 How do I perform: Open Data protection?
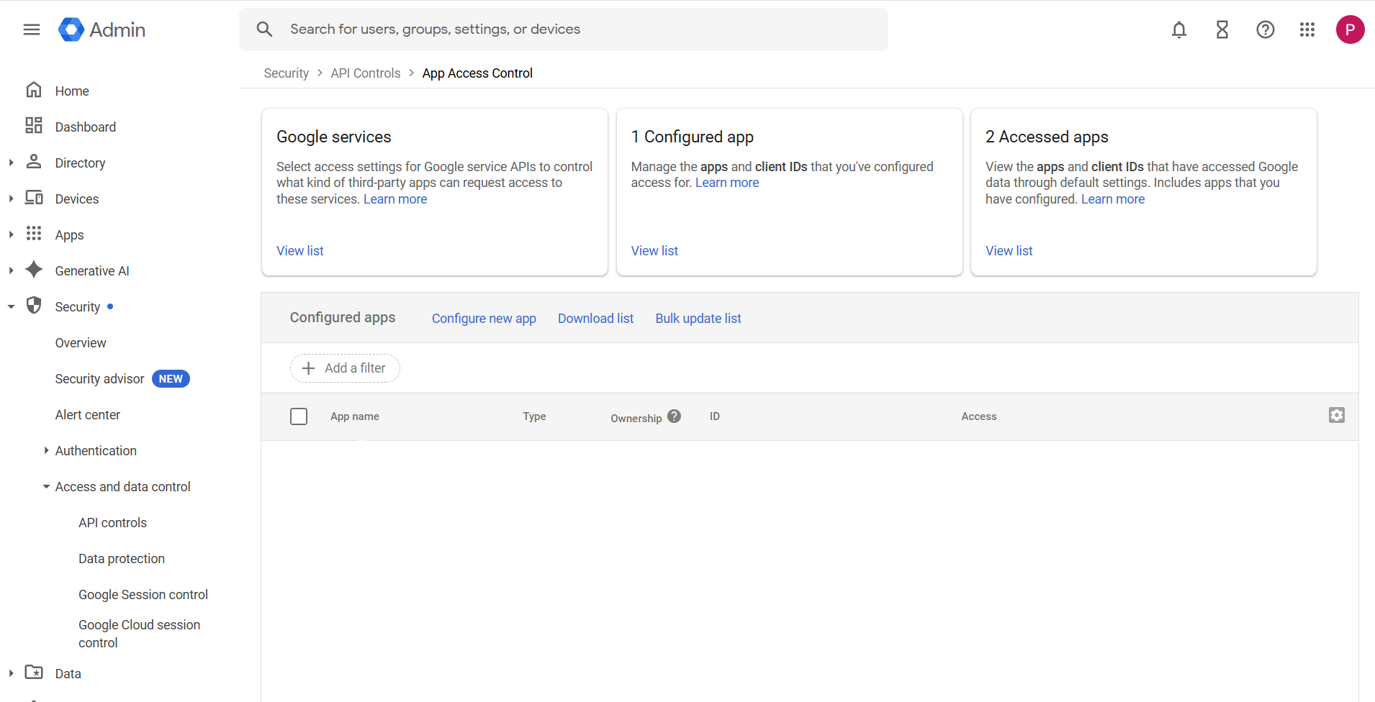pos(122,559)
